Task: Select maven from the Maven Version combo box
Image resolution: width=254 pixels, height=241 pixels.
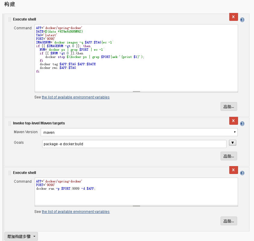Action: (x=139, y=132)
